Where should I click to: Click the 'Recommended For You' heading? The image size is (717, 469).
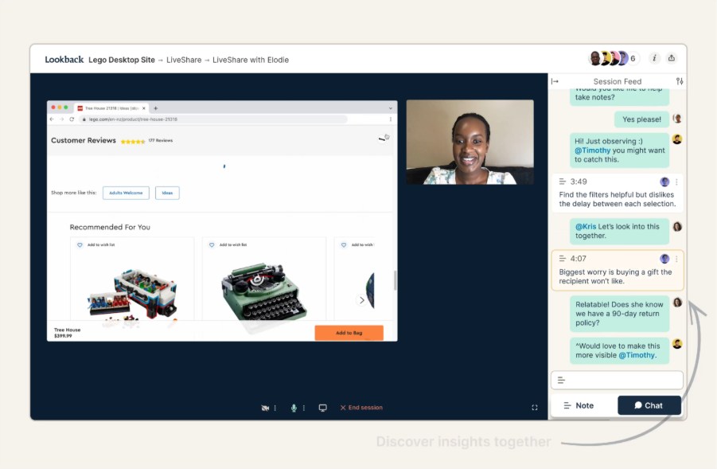pos(110,227)
